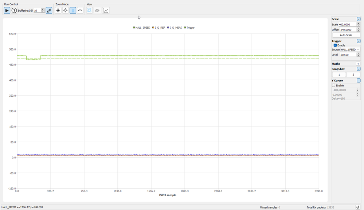
Task: Select the zoom both axes icon
Action: (66, 11)
